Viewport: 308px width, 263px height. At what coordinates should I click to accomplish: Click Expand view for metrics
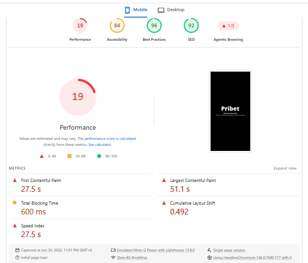285,168
